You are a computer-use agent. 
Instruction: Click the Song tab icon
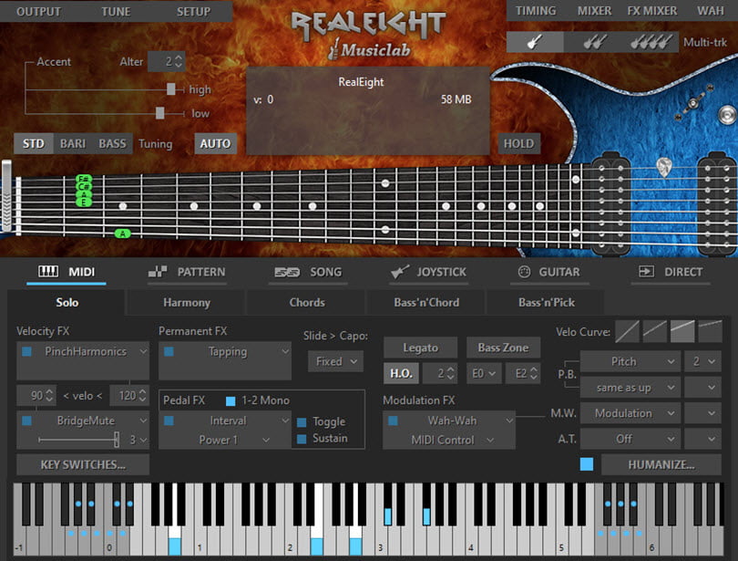(287, 272)
